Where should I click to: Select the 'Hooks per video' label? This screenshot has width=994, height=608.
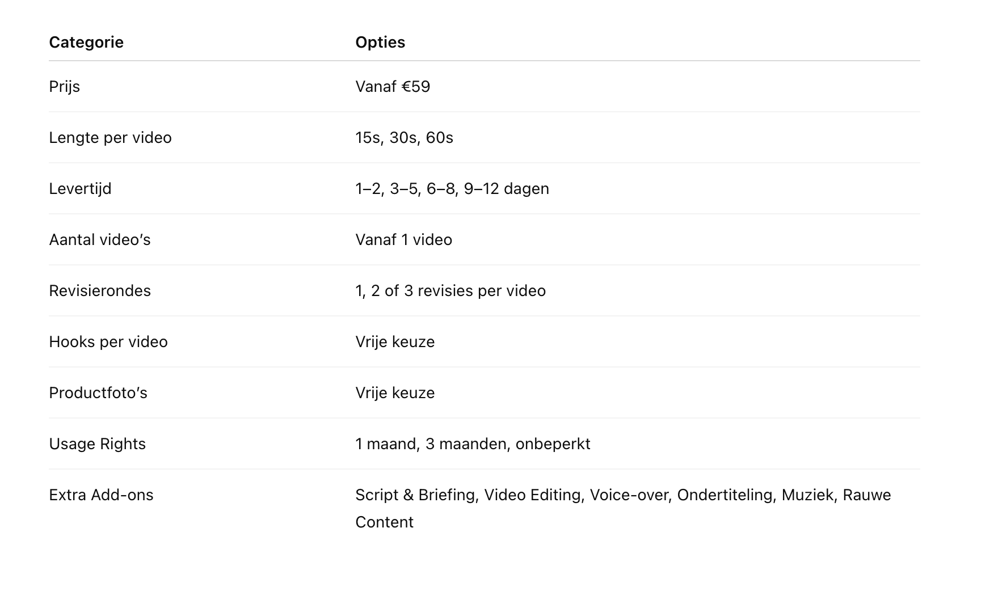(x=108, y=342)
